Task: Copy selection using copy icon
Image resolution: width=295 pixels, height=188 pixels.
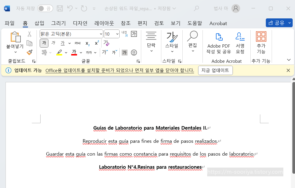Action: pos(29,43)
